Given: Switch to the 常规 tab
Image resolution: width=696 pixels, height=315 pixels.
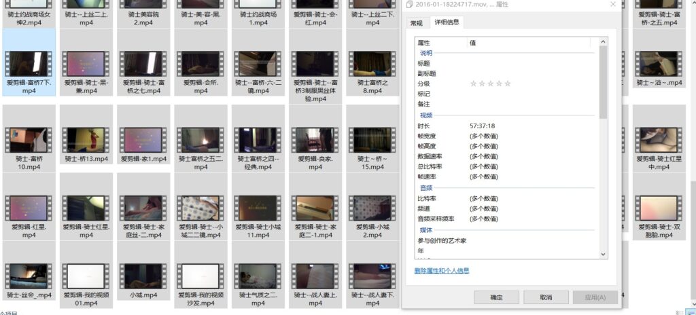Looking at the screenshot, I should tap(416, 23).
